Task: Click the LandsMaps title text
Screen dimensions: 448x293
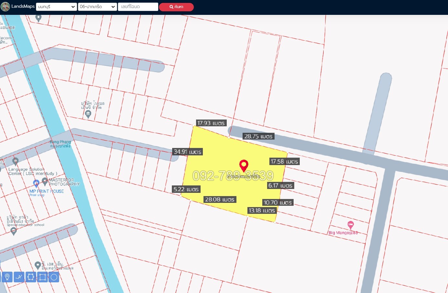Action: [23, 6]
